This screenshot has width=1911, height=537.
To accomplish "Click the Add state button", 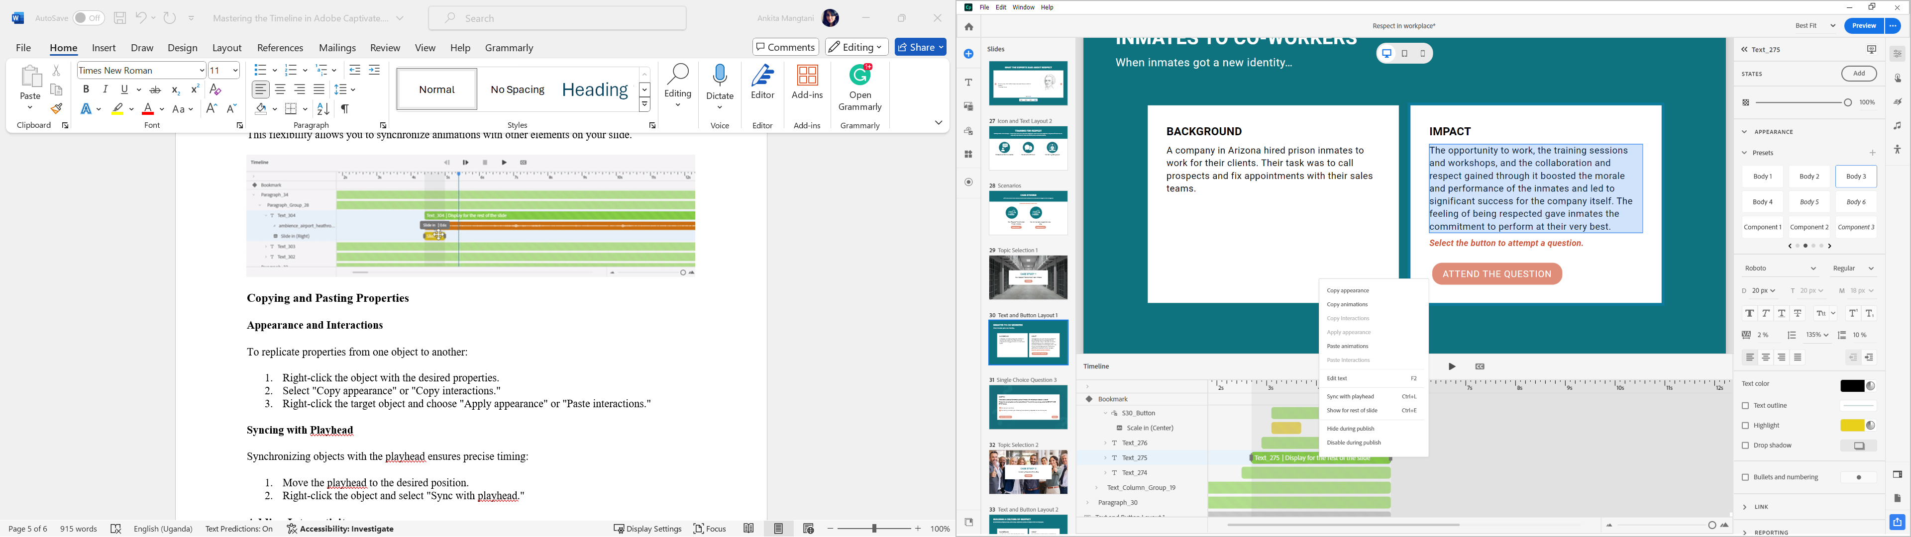I will (x=1858, y=74).
